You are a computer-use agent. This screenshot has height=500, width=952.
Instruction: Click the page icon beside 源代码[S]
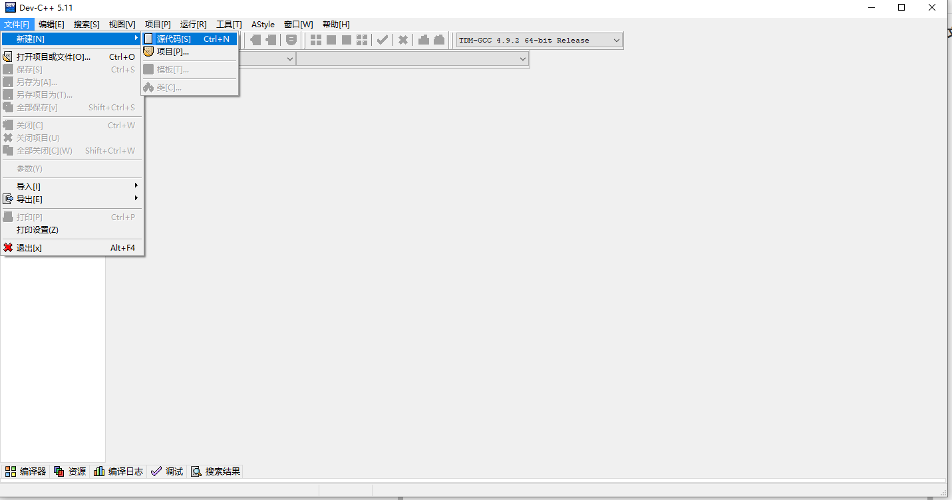coord(148,39)
